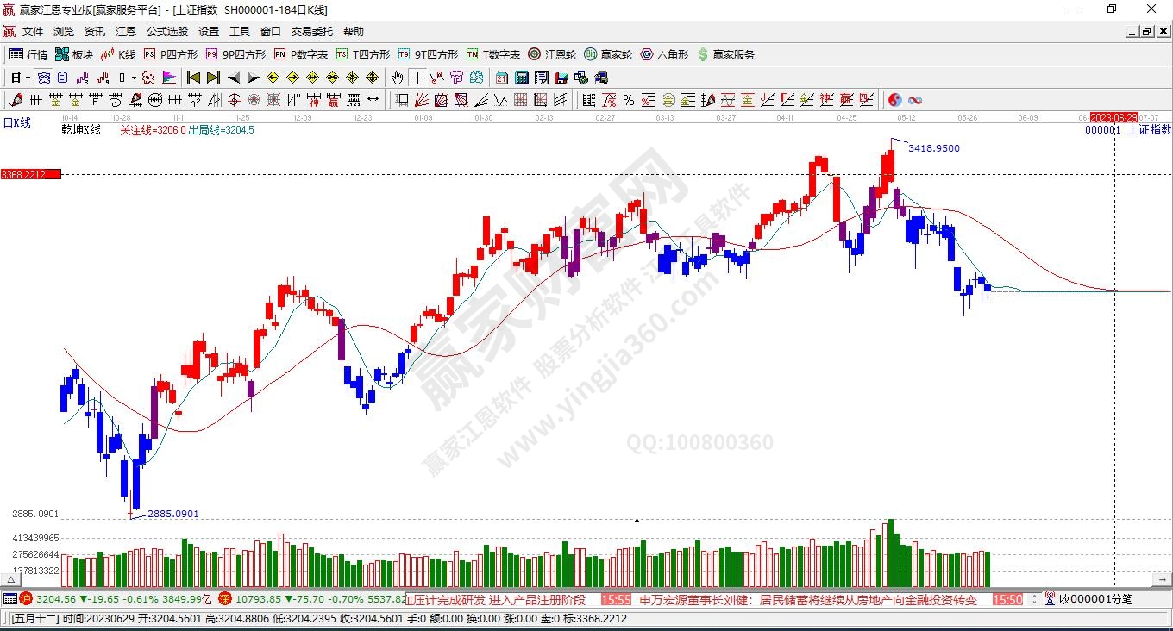Open the 公式选股 menu
Image resolution: width=1173 pixels, height=631 pixels.
(x=166, y=32)
